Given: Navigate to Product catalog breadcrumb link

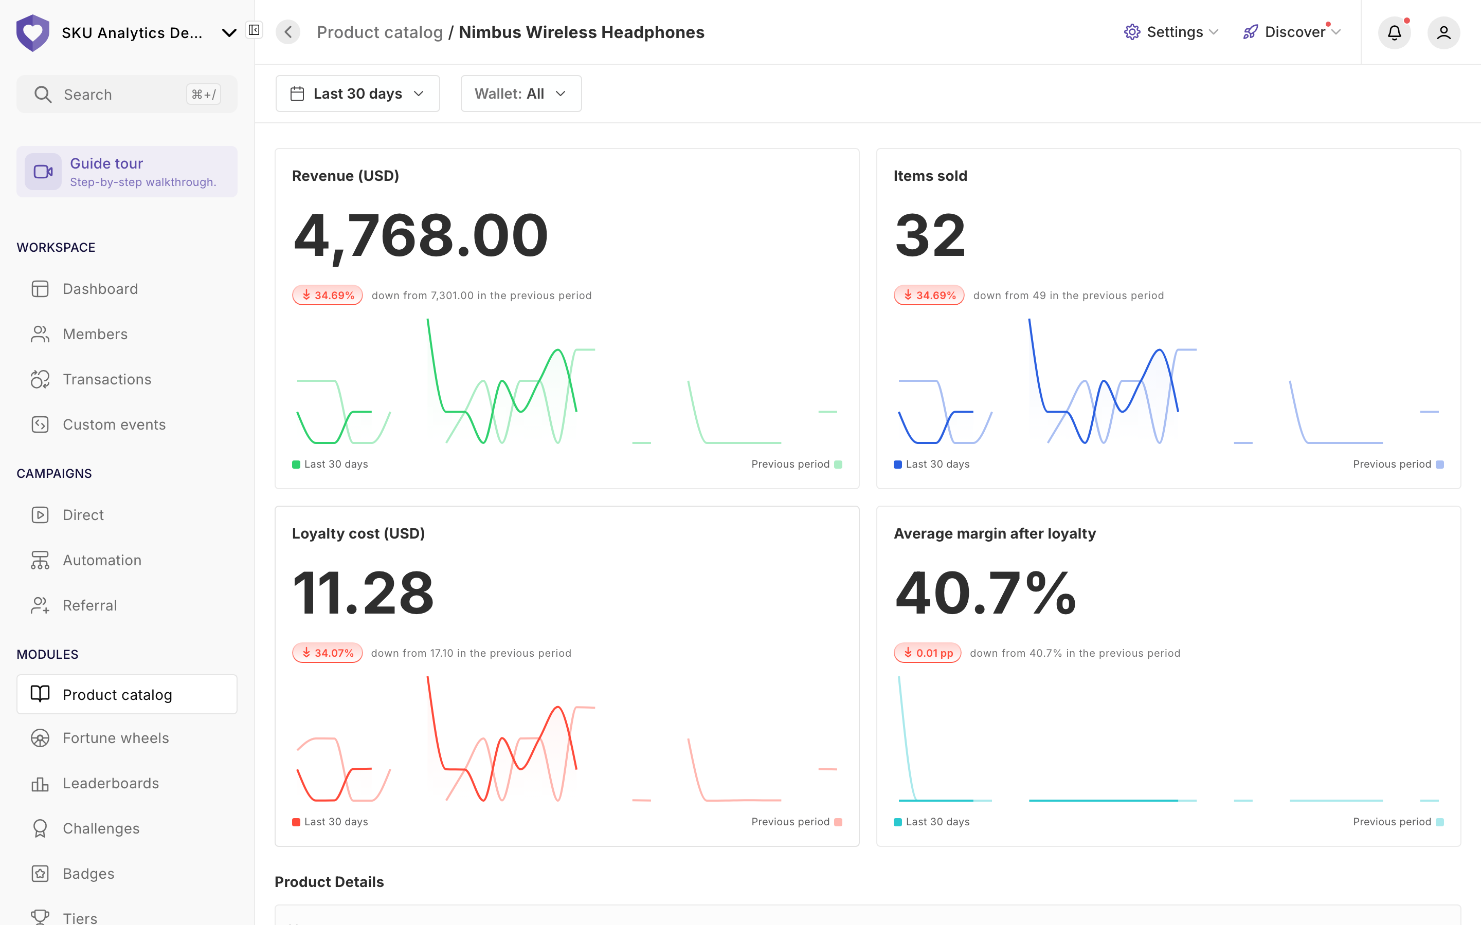Looking at the screenshot, I should coord(380,32).
